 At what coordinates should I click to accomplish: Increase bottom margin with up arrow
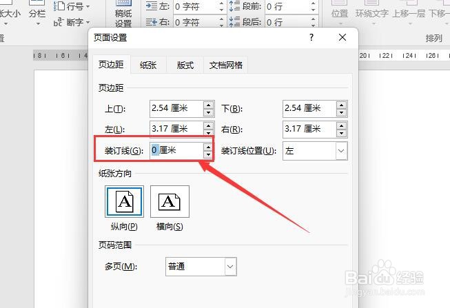click(x=342, y=105)
